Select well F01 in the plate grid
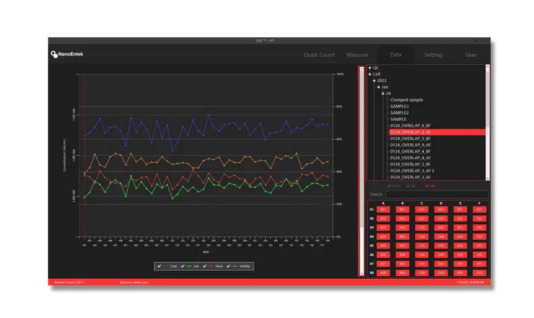 479,210
